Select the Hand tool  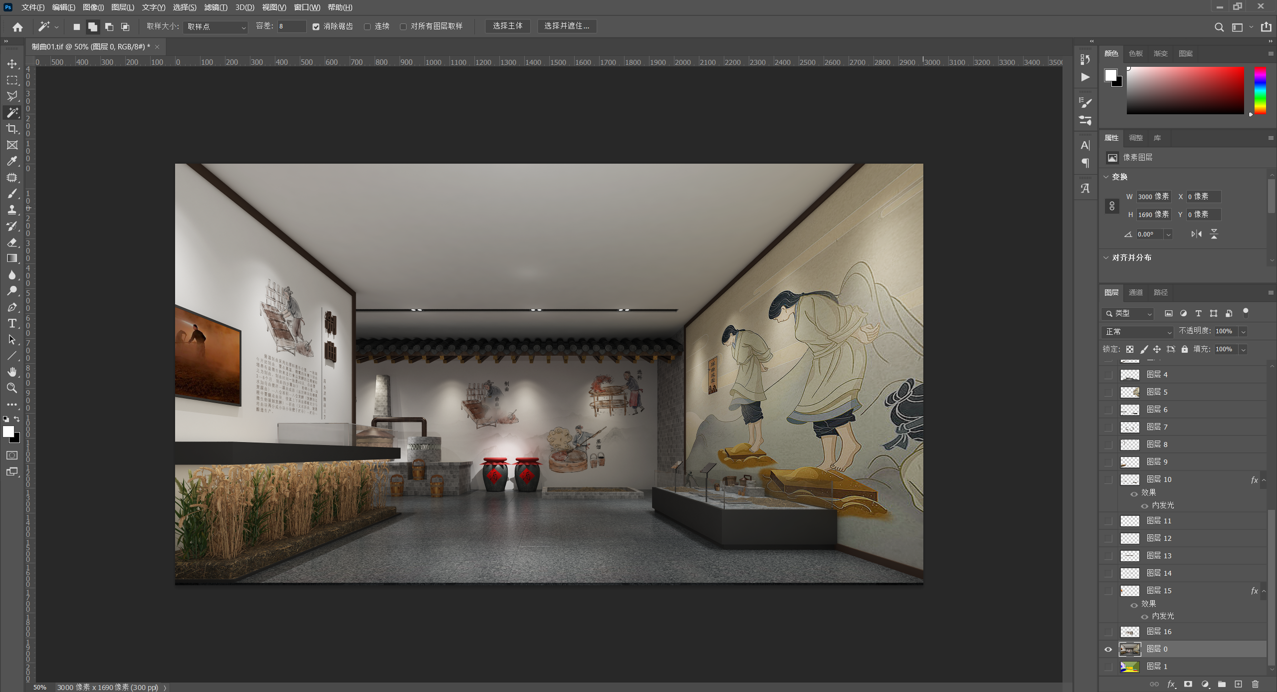[x=12, y=372]
